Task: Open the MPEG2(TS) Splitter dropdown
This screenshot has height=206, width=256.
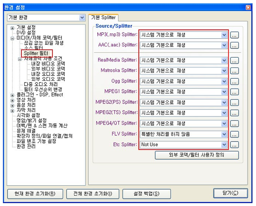Action: coord(183,113)
